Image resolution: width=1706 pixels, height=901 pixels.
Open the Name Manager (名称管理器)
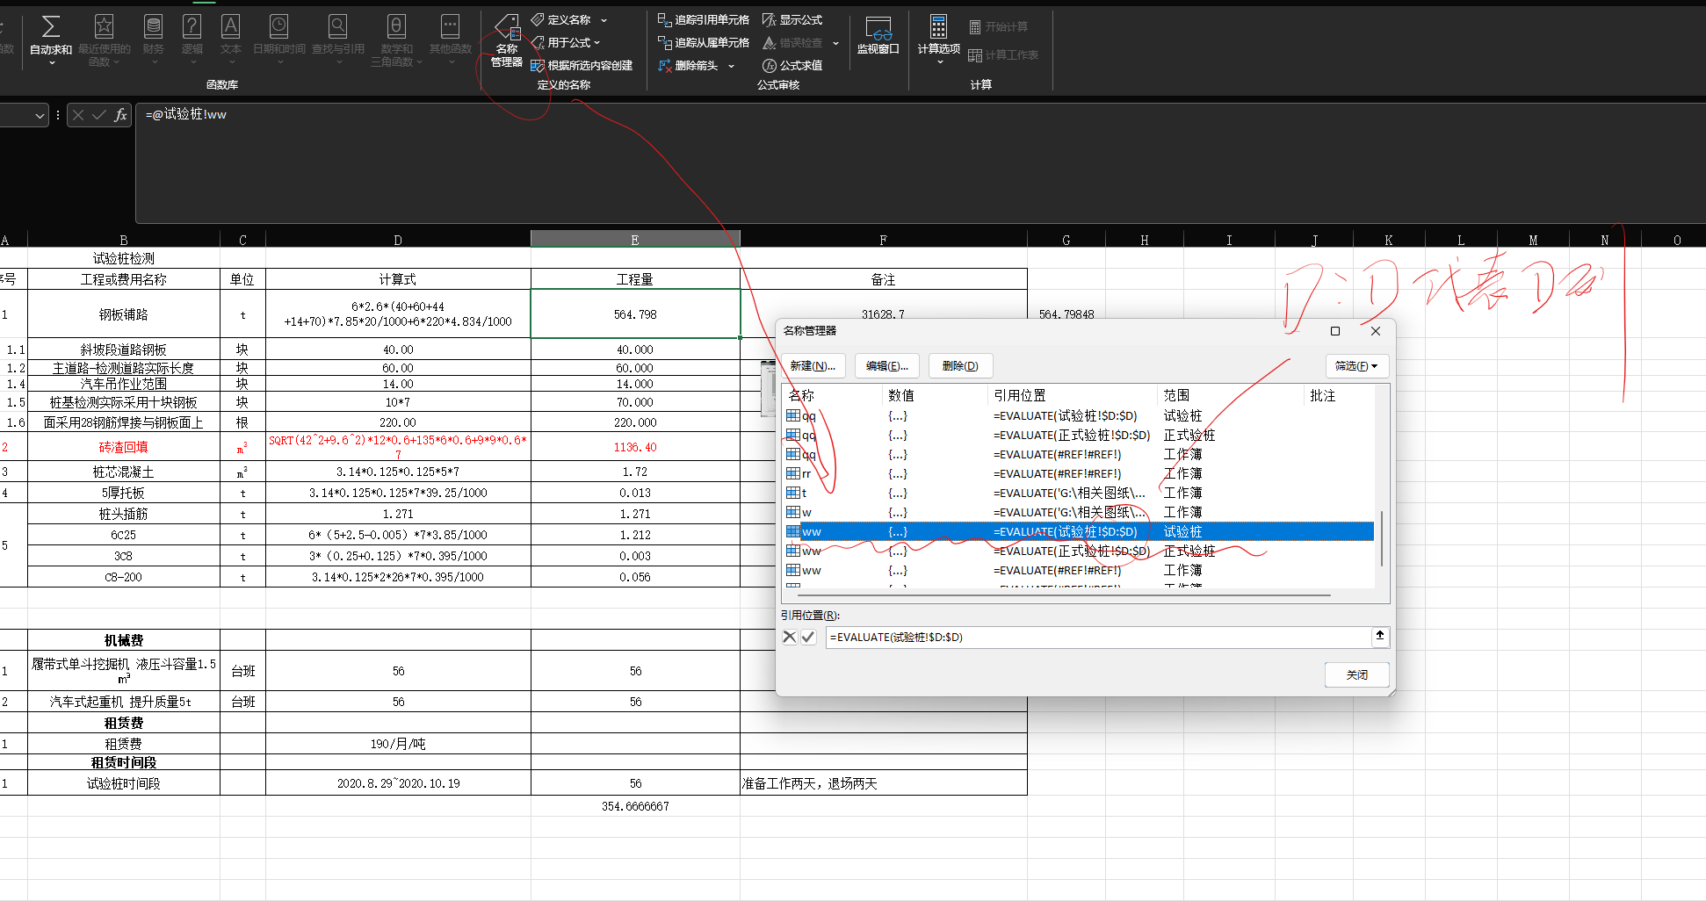pos(507,40)
